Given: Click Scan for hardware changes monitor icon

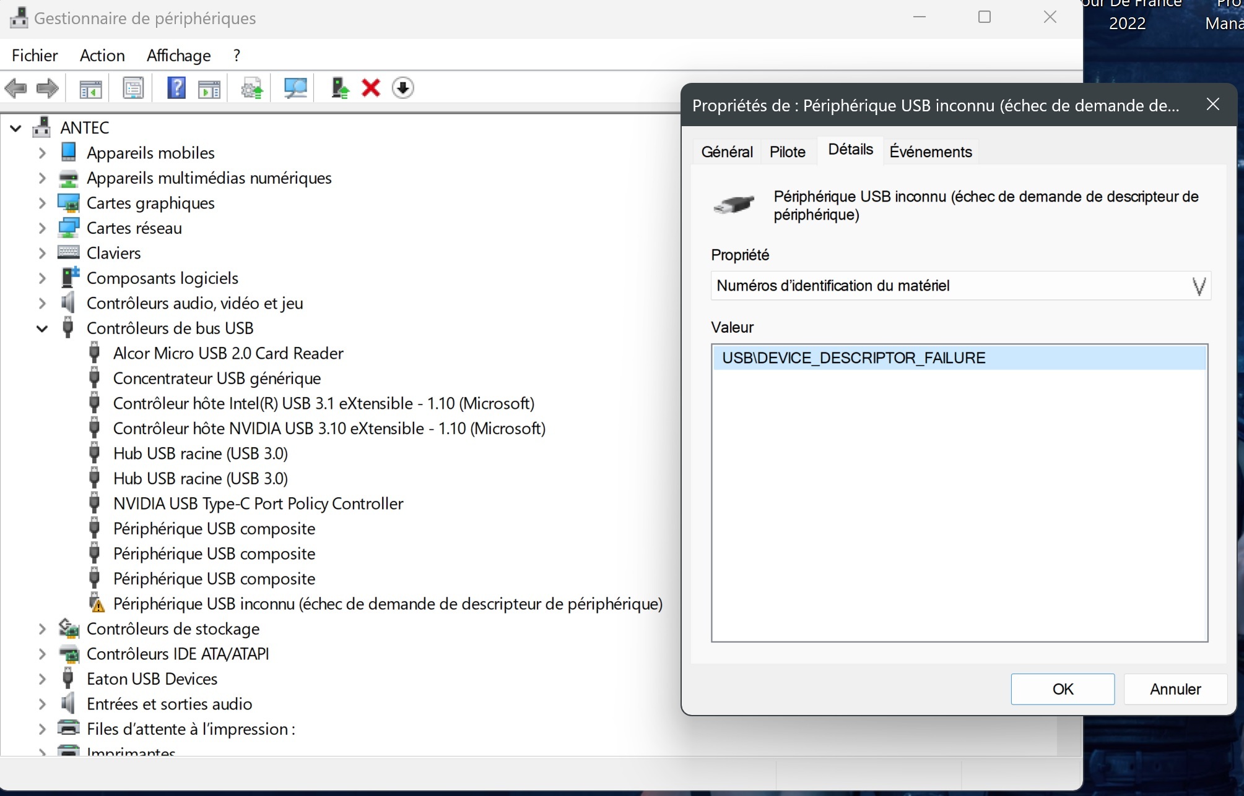Looking at the screenshot, I should (x=295, y=88).
